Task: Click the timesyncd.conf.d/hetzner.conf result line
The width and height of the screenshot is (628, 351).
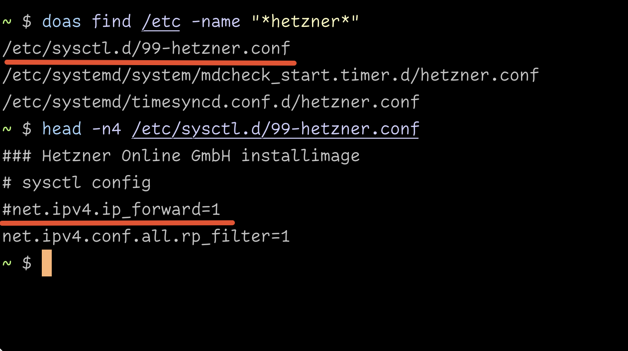Action: click(210, 102)
